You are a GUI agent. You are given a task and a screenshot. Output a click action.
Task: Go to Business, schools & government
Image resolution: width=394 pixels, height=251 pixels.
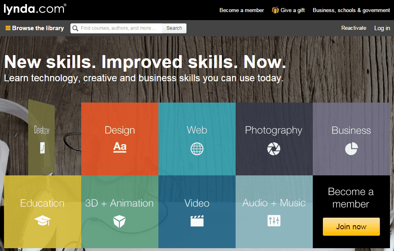(x=351, y=10)
